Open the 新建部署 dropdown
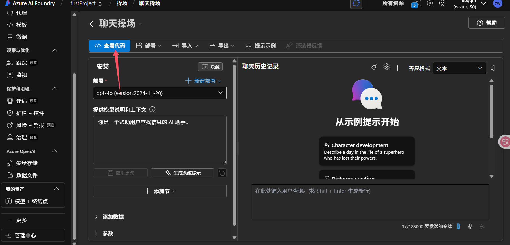510x245 pixels. (203, 81)
